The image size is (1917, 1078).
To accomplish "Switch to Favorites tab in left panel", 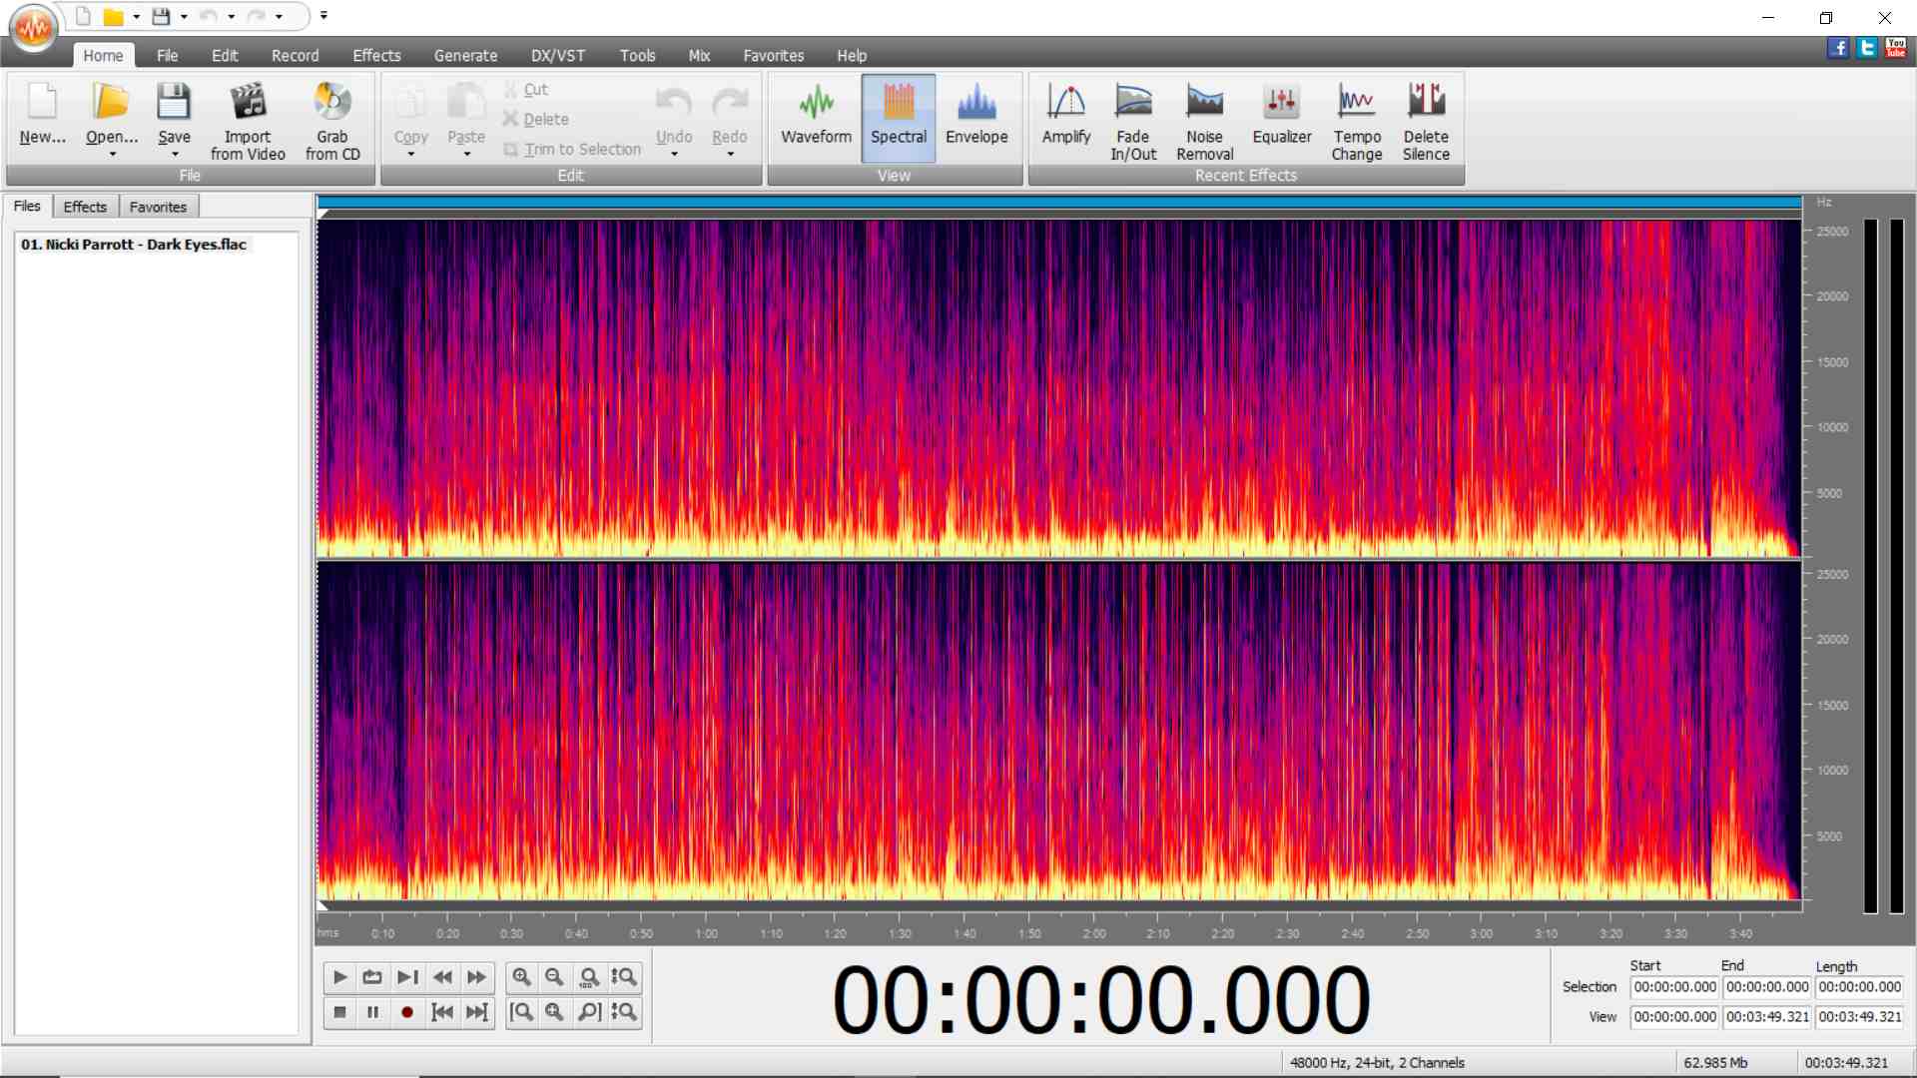I will coord(158,207).
